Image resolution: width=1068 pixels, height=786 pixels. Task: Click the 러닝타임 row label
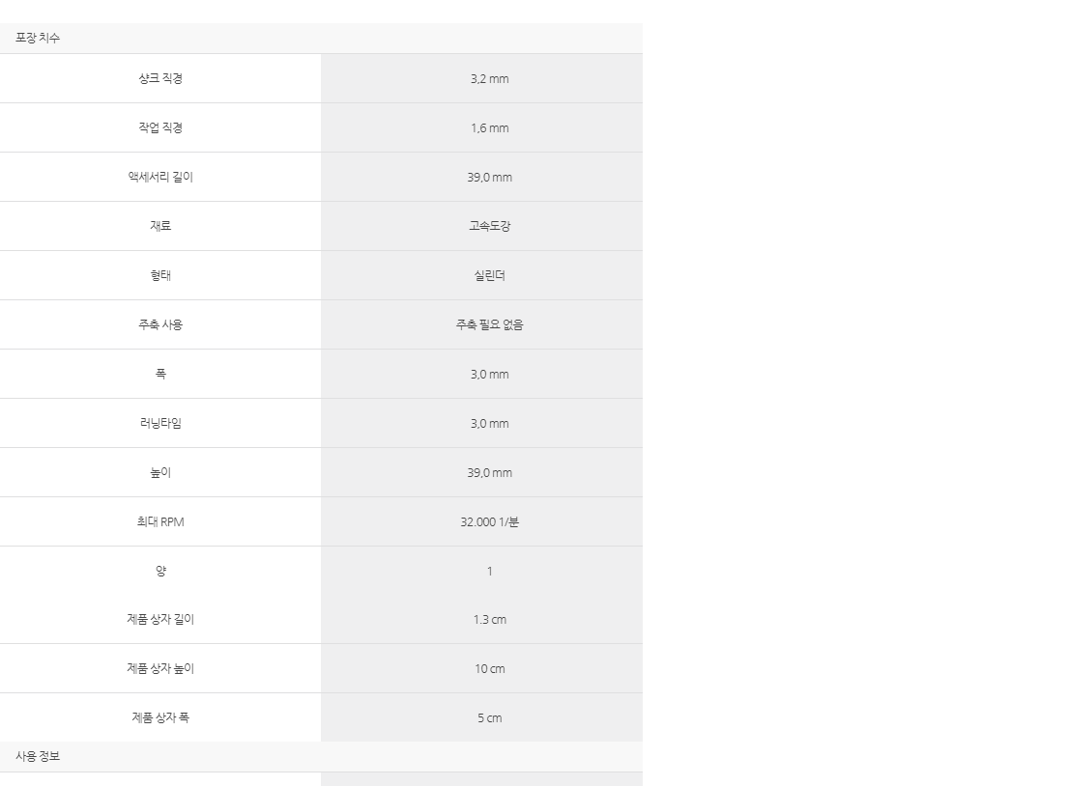point(160,423)
